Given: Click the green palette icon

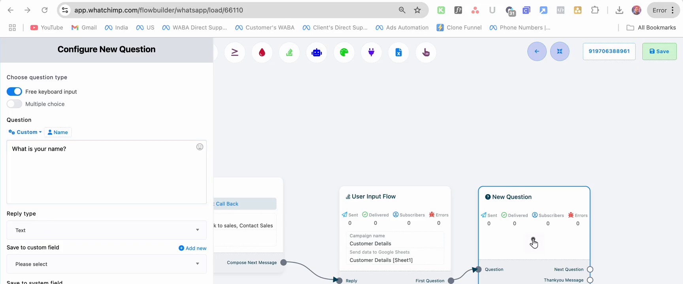Looking at the screenshot, I should tap(344, 52).
